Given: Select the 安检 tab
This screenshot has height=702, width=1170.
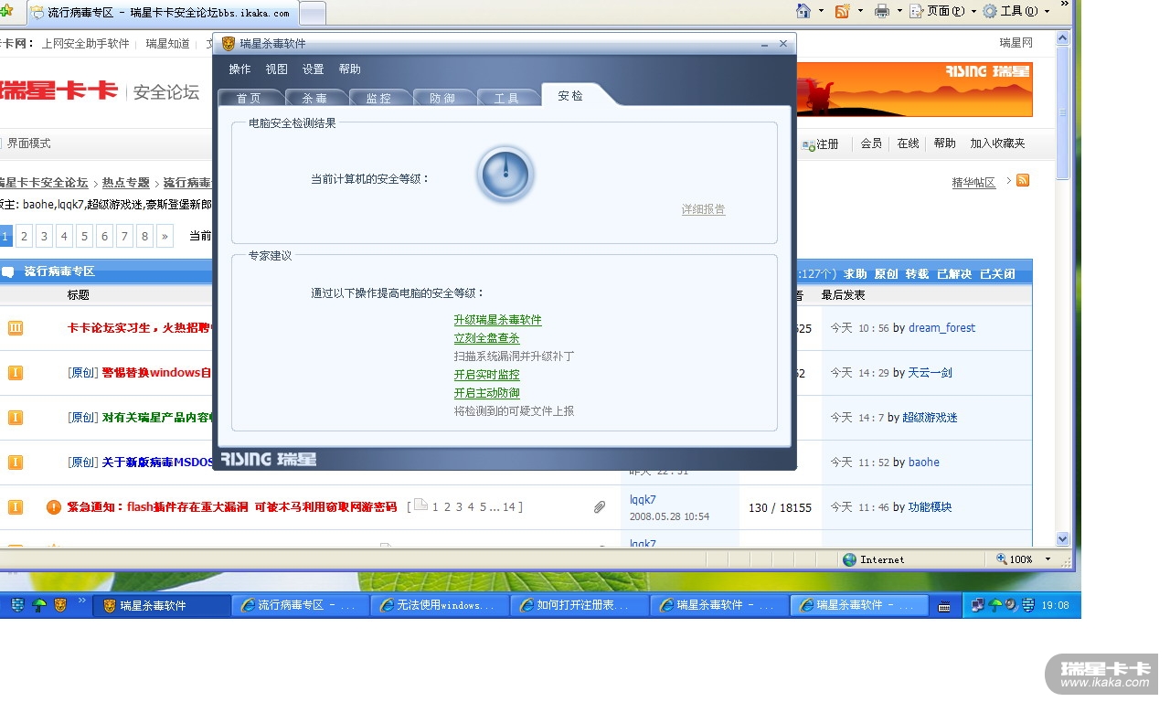Looking at the screenshot, I should [x=570, y=95].
